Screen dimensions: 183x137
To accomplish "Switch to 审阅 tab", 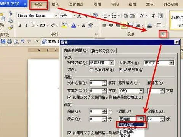I will click(x=115, y=5).
